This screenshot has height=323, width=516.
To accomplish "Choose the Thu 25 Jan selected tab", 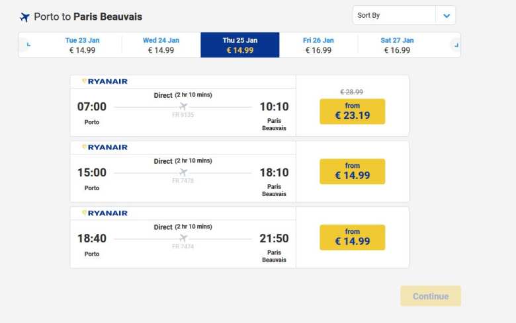I will click(x=239, y=45).
